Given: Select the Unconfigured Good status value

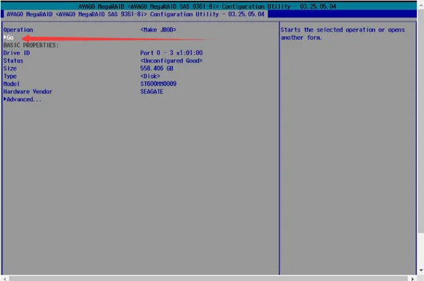Looking at the screenshot, I should click(171, 60).
